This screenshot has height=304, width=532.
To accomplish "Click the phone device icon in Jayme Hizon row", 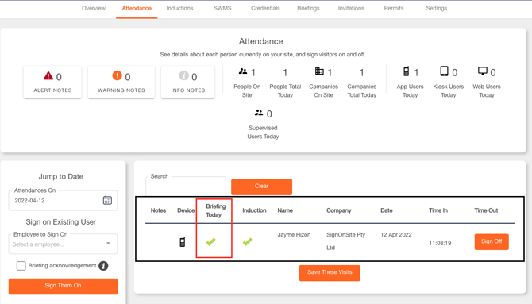I will click(182, 242).
